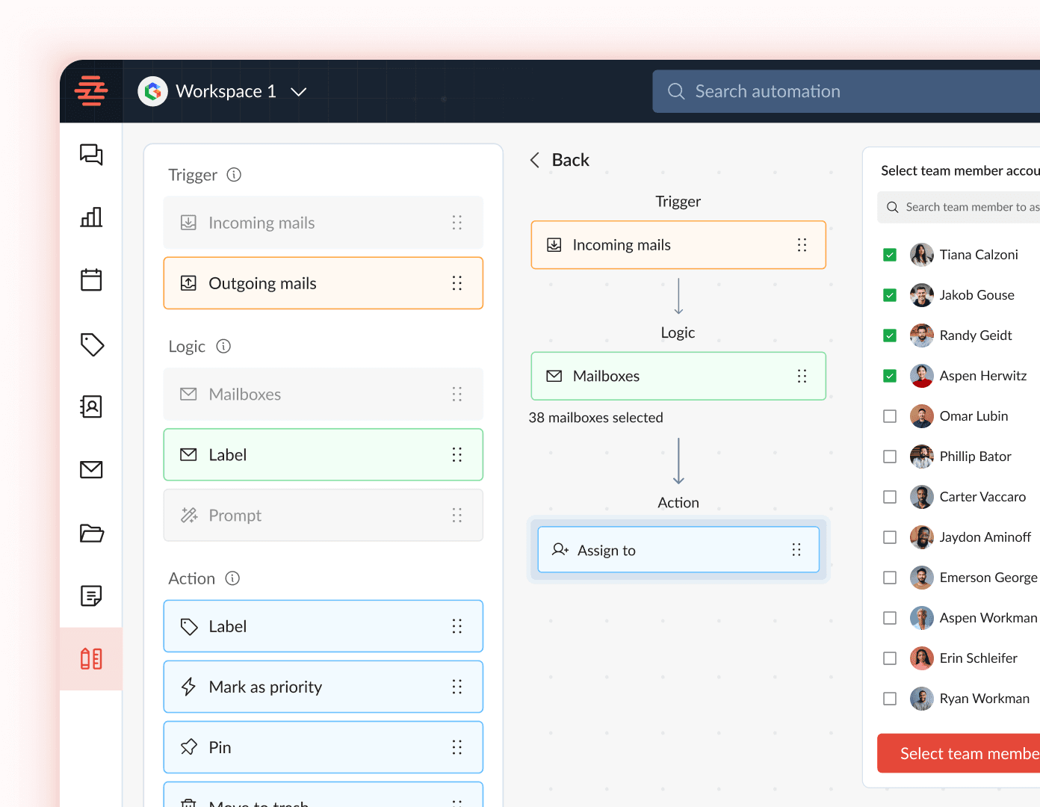The image size is (1040, 807).
Task: Click the Workspace 1 colorful avatar icon
Action: coord(153,91)
